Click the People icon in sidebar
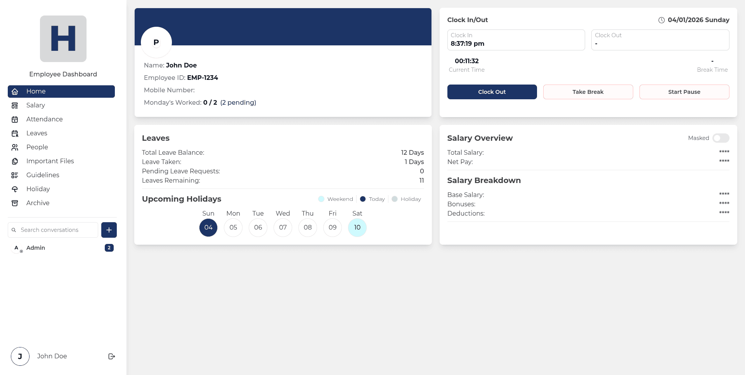Screen dimensions: 745x375 15,147
